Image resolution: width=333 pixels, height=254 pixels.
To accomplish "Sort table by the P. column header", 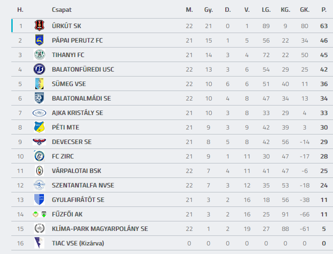I will [x=323, y=10].
